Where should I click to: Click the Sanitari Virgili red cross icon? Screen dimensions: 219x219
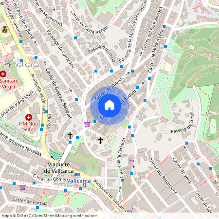pos(3,74)
